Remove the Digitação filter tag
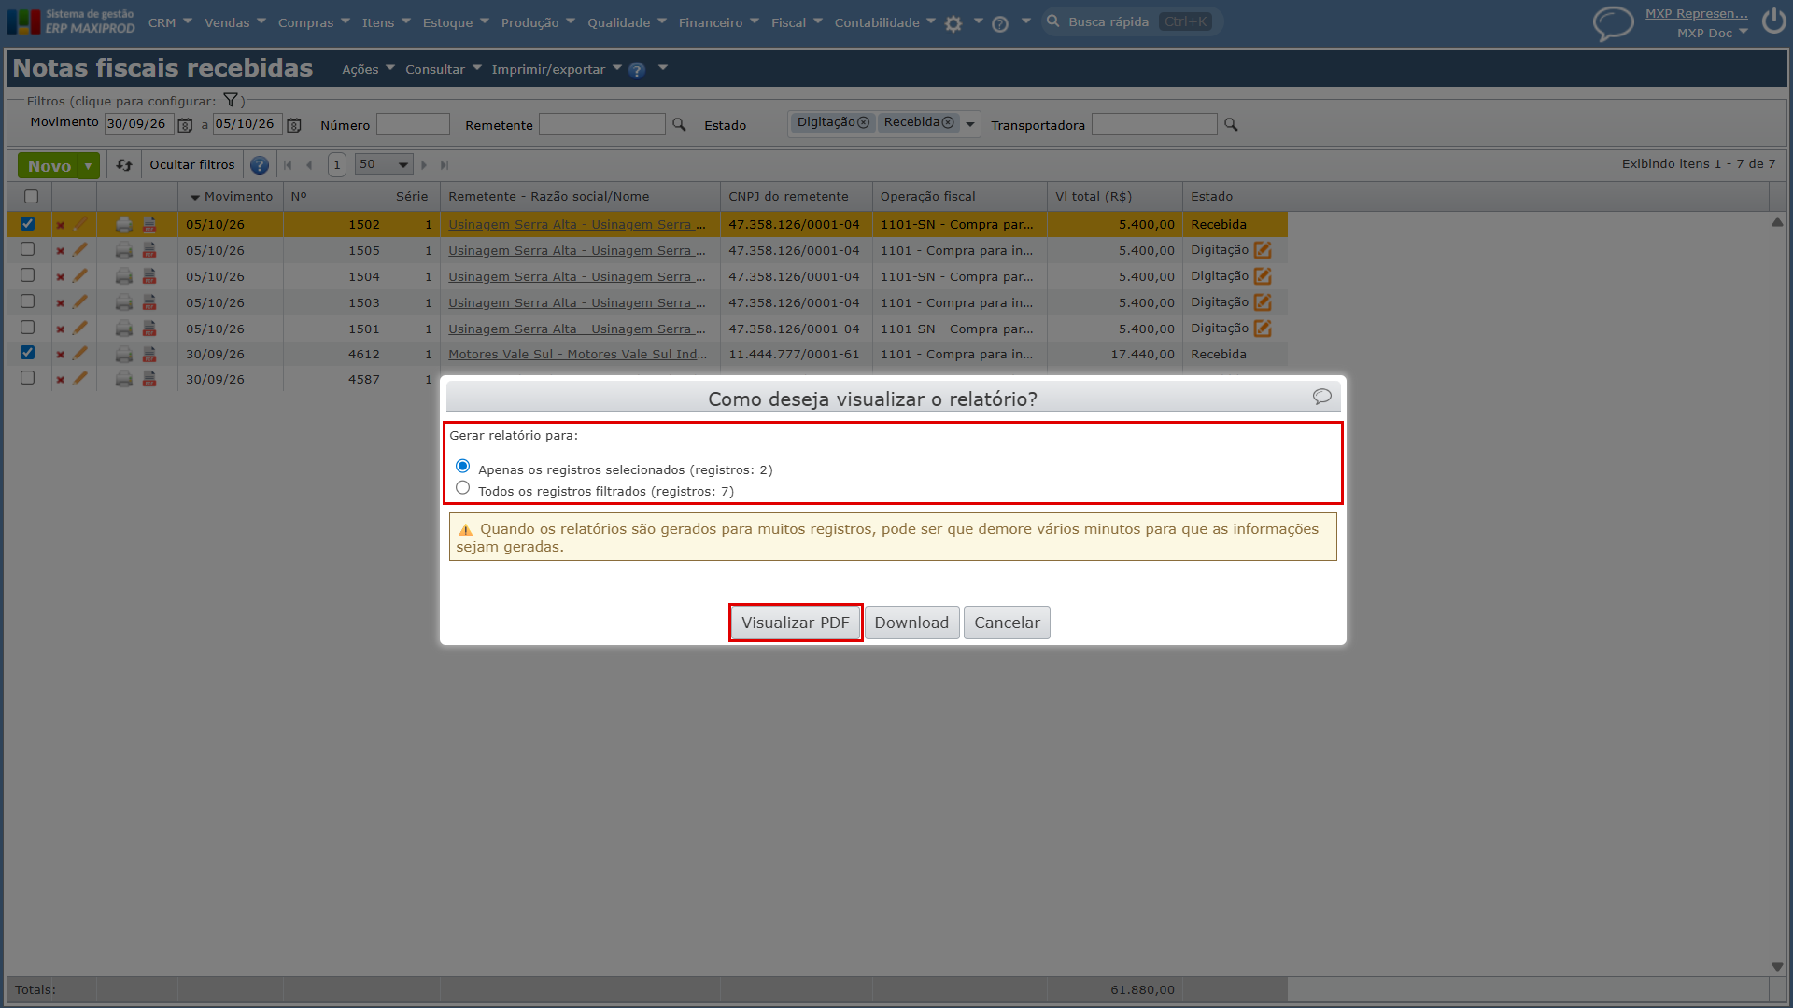The image size is (1793, 1008). click(x=863, y=123)
